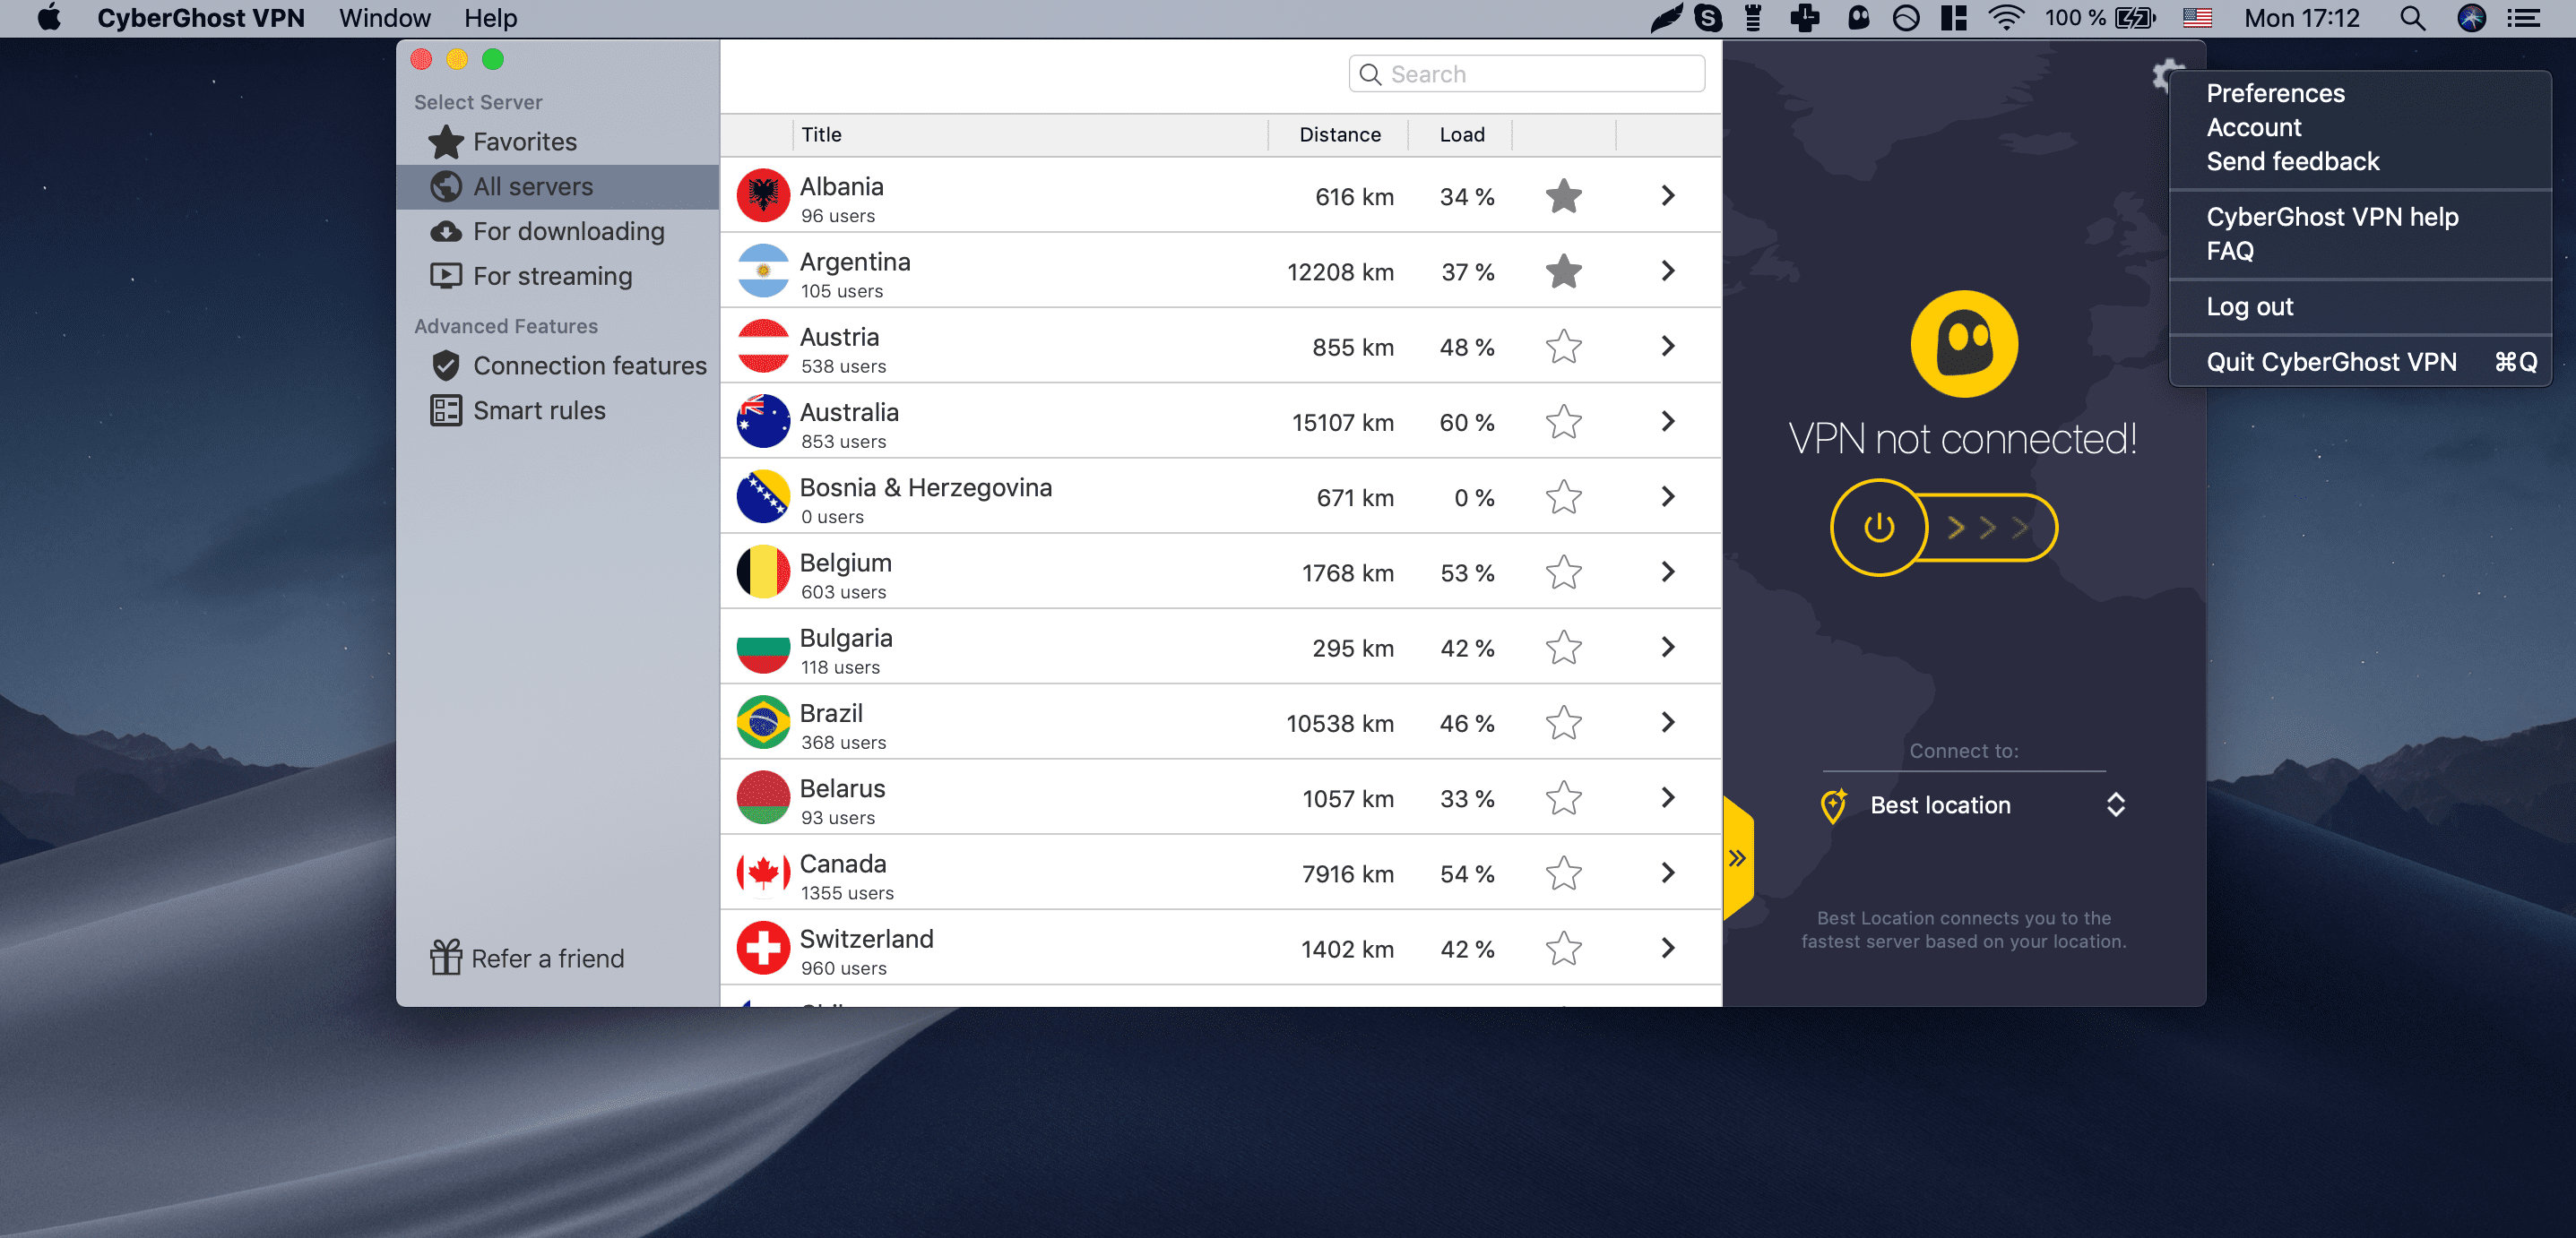Open Spotlight search in menu bar
Image resolution: width=2576 pixels, height=1238 pixels.
tap(2412, 18)
